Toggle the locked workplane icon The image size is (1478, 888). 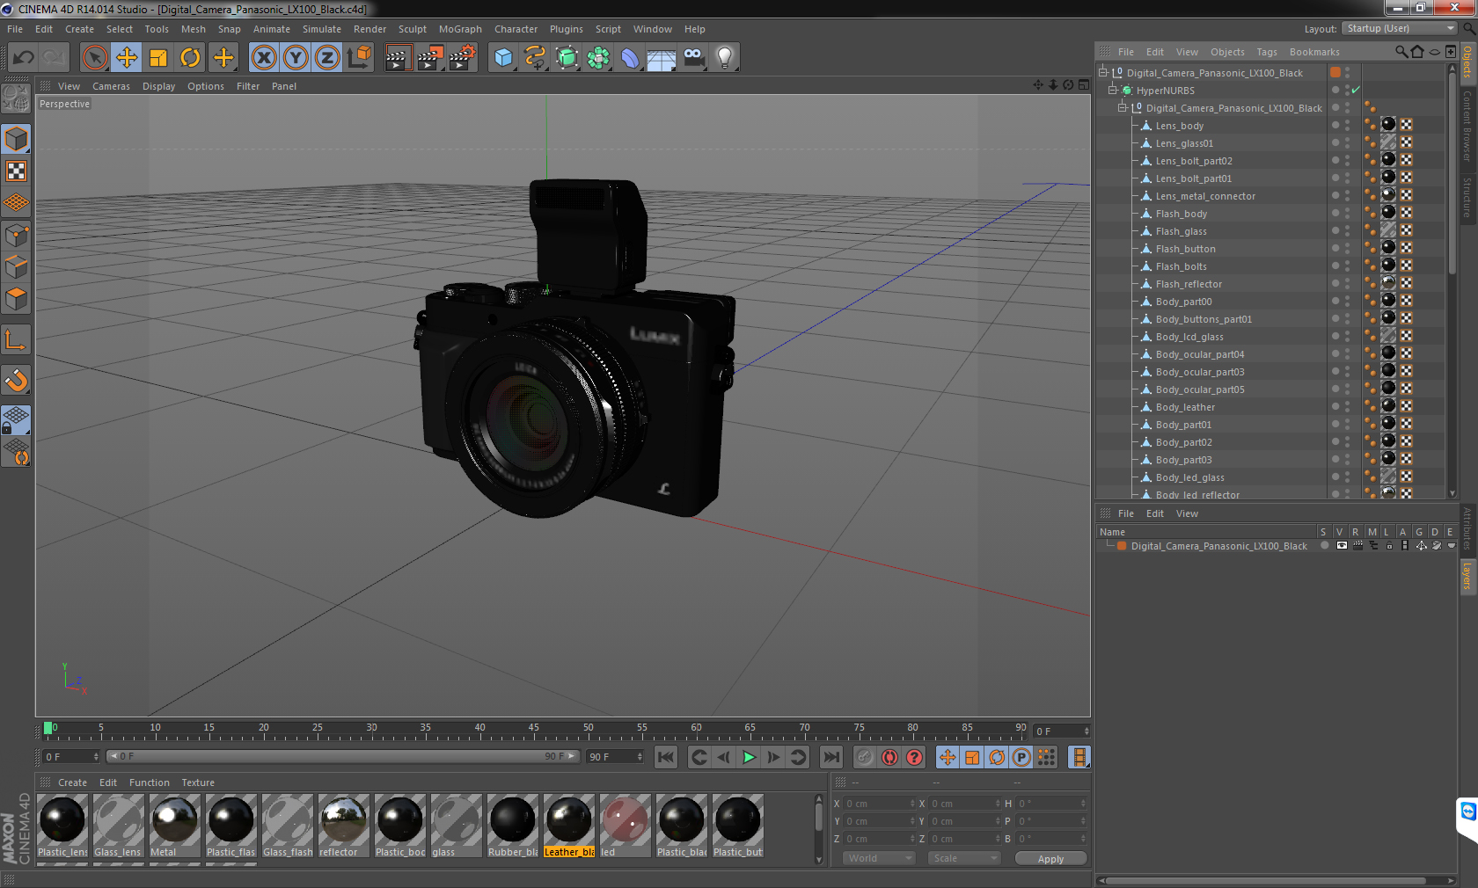point(16,420)
